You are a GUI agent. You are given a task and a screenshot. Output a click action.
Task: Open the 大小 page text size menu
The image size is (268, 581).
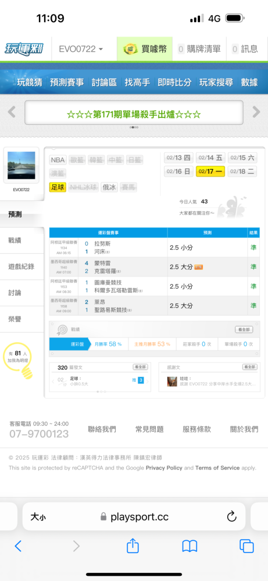click(38, 517)
